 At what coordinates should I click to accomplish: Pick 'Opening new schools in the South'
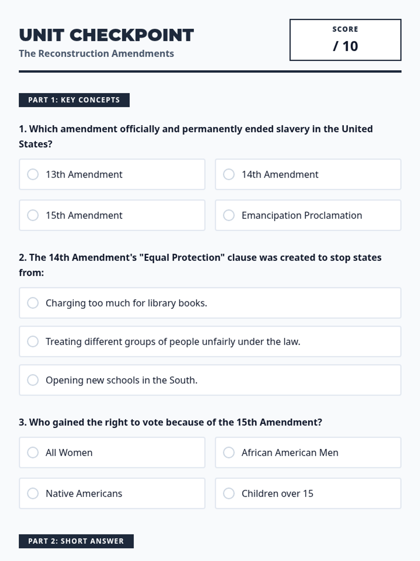point(33,380)
